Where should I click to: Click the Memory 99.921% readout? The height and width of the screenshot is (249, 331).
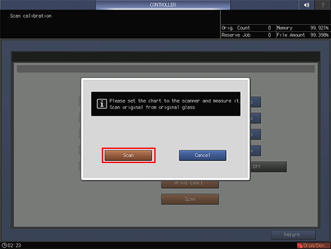303,28
